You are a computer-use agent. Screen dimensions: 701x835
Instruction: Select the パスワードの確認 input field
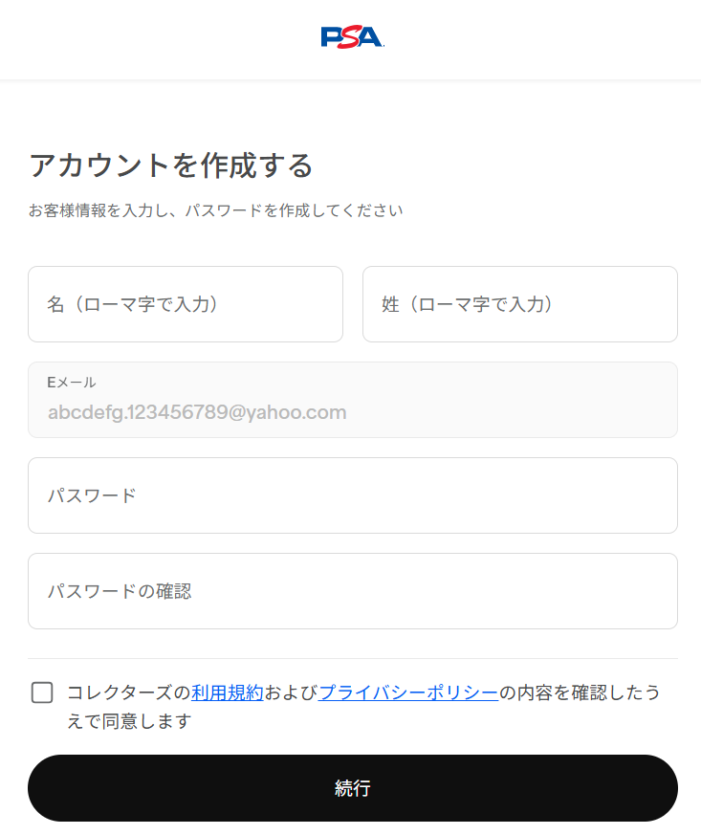pos(352,591)
